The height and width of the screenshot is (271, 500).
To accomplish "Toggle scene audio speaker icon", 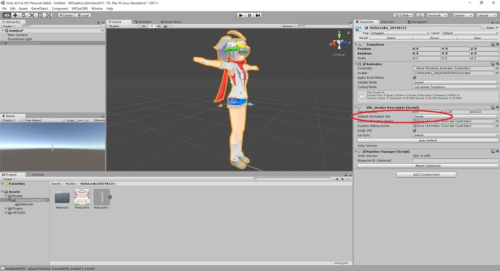I will [x=159, y=26].
